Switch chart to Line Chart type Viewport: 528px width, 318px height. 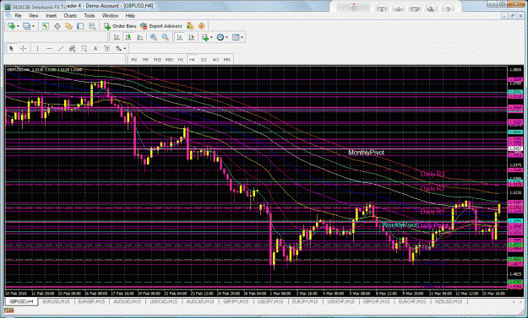tap(139, 37)
